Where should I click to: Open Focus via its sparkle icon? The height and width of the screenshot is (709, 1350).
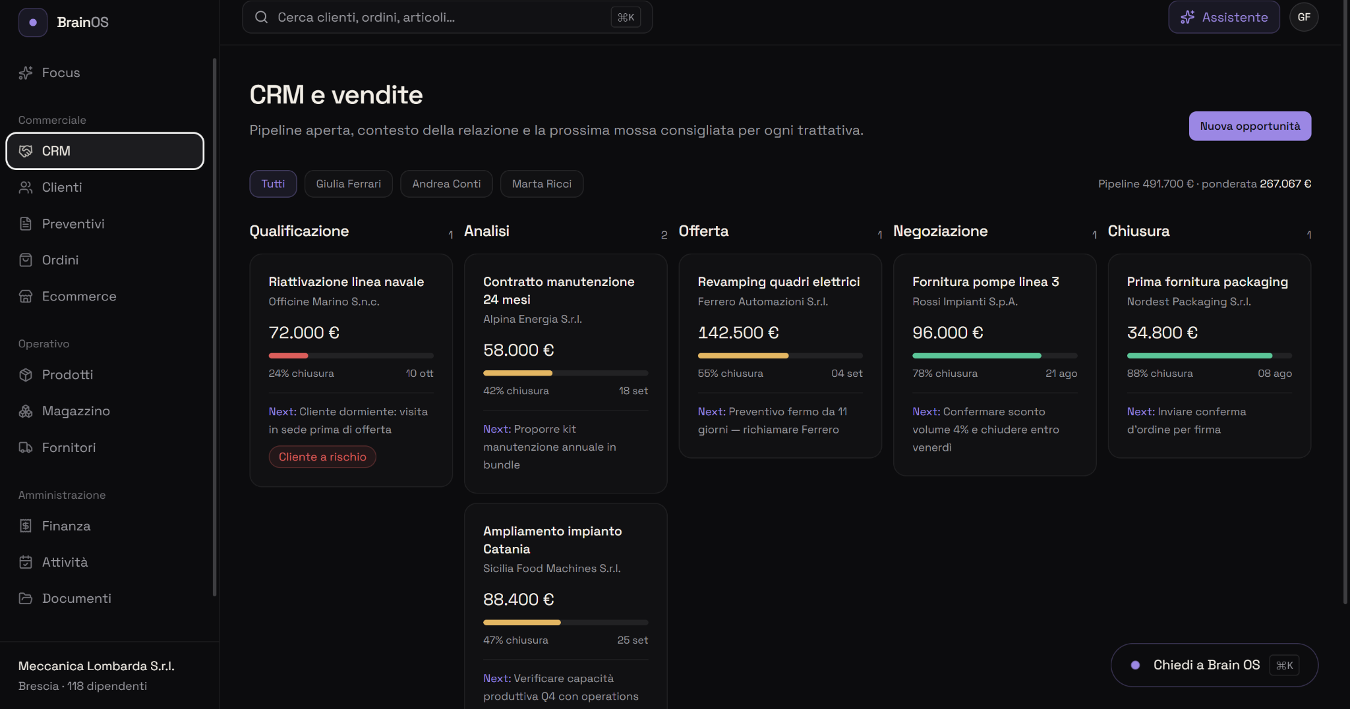pos(26,73)
